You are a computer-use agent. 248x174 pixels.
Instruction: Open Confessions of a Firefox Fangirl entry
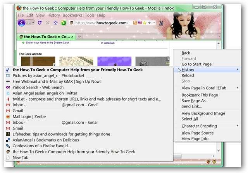(89, 146)
